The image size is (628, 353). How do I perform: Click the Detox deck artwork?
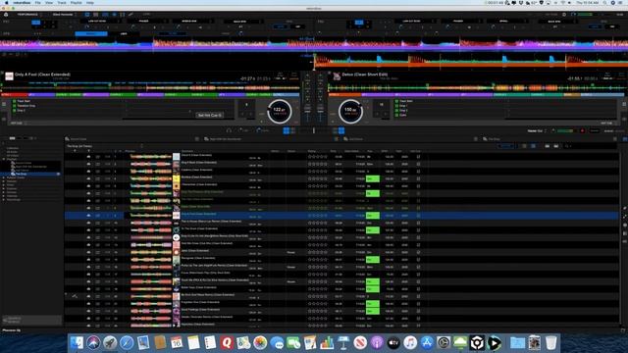coord(337,76)
